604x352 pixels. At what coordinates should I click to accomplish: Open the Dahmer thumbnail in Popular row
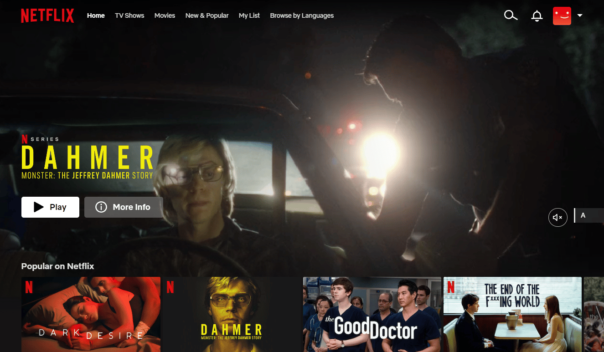[232, 314]
